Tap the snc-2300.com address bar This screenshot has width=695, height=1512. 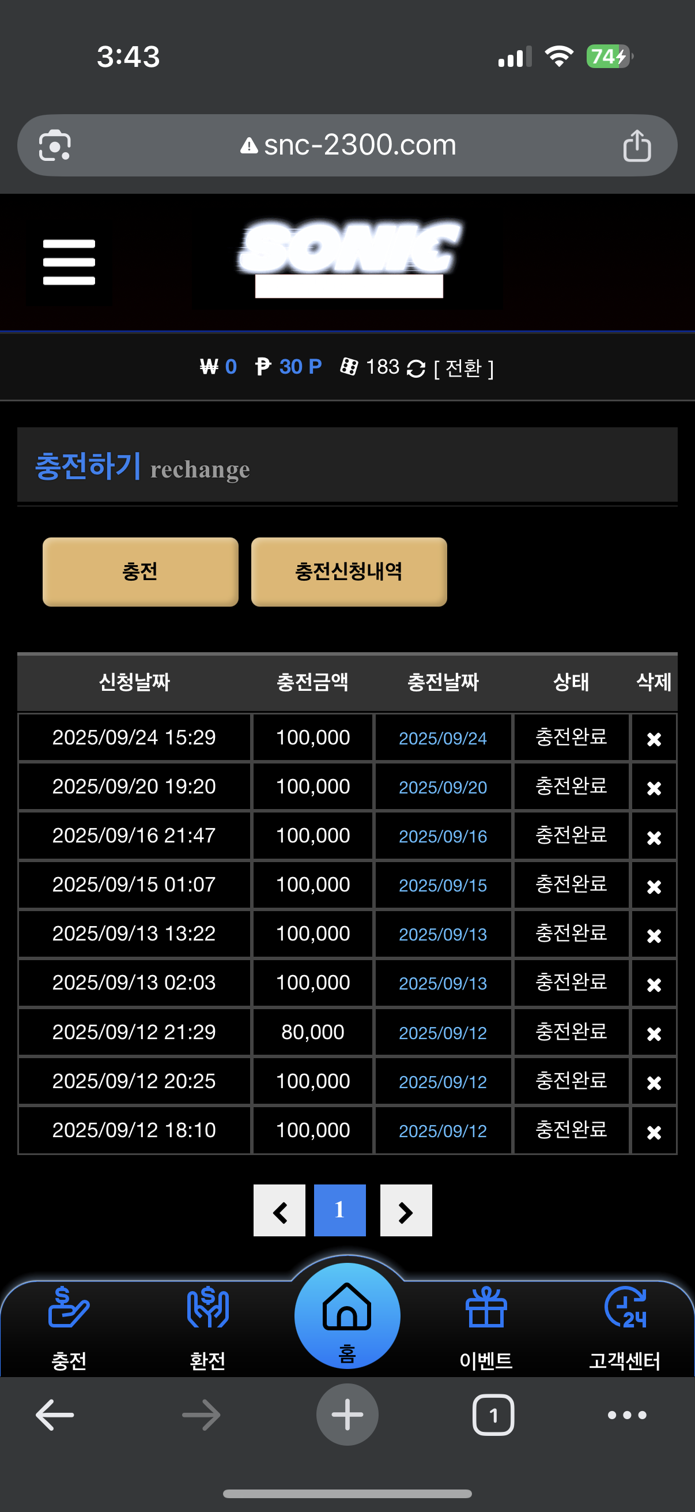(348, 145)
